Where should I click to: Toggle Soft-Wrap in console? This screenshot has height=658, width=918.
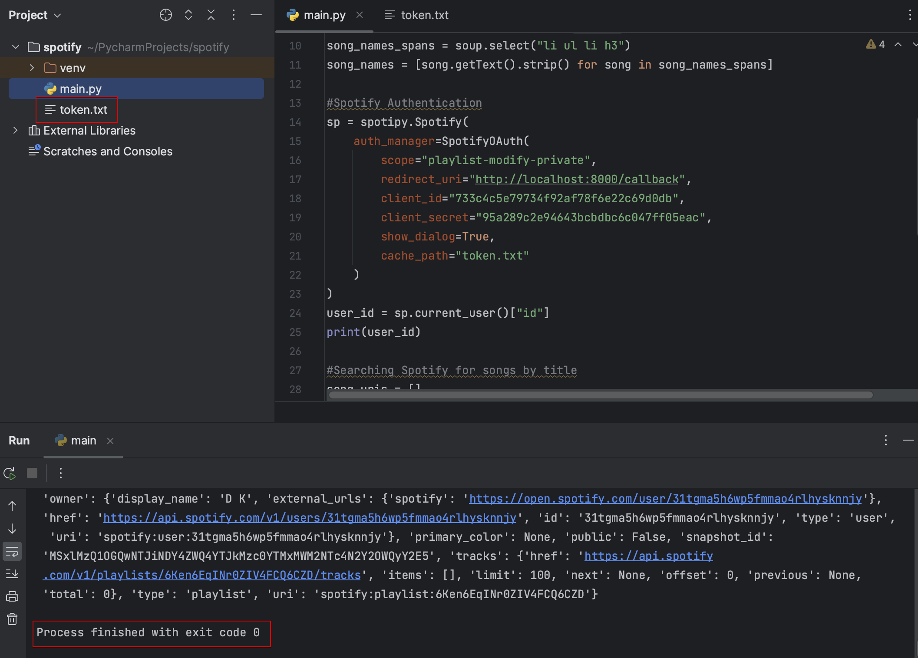(x=12, y=551)
